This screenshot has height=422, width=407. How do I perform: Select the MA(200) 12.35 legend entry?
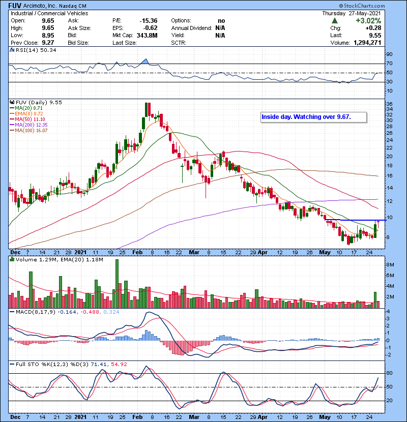click(28, 125)
